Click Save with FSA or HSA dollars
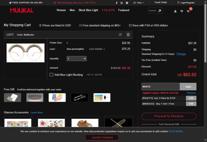 pos(148,25)
